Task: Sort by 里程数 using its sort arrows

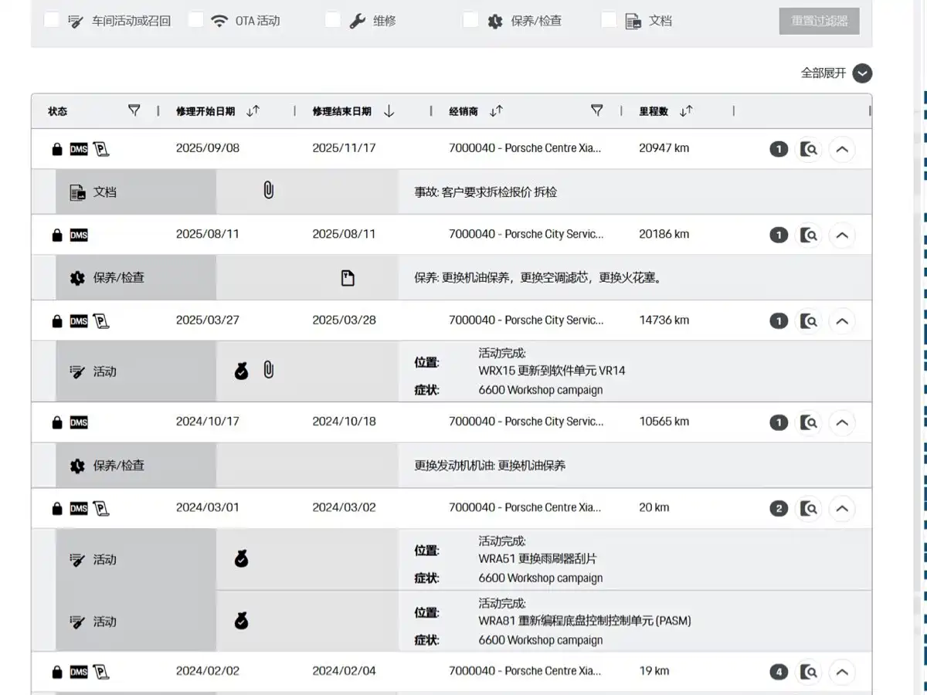Action: (x=686, y=111)
